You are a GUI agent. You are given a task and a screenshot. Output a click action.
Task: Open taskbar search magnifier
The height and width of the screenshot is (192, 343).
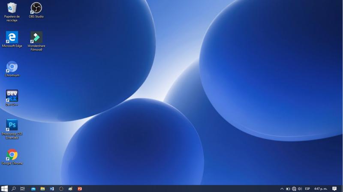click(x=14, y=189)
